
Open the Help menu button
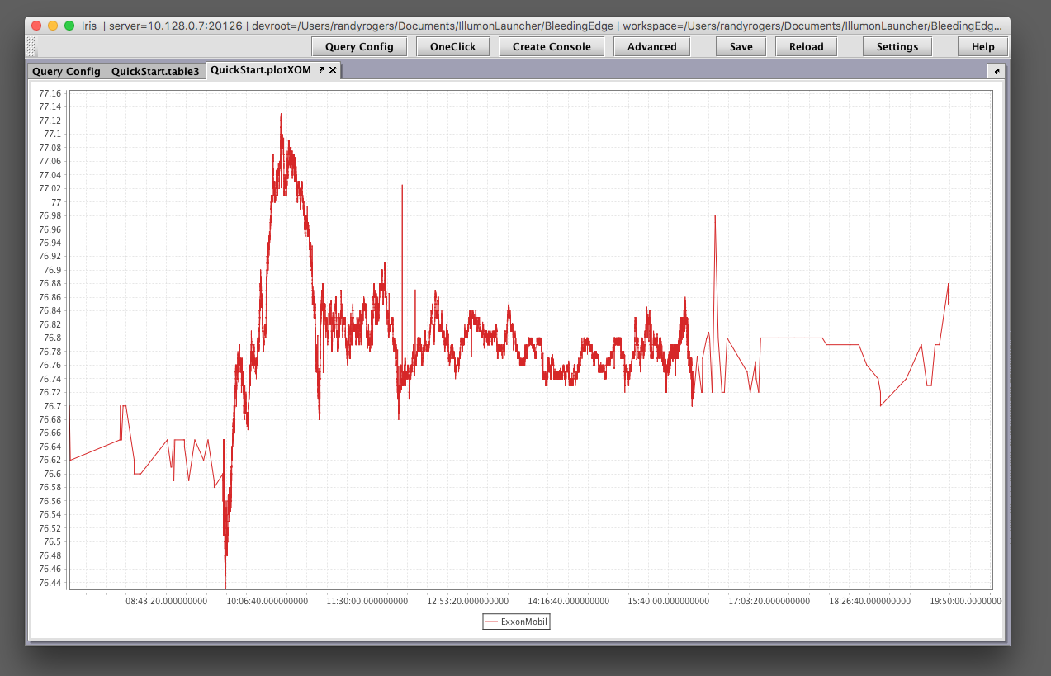tap(982, 46)
